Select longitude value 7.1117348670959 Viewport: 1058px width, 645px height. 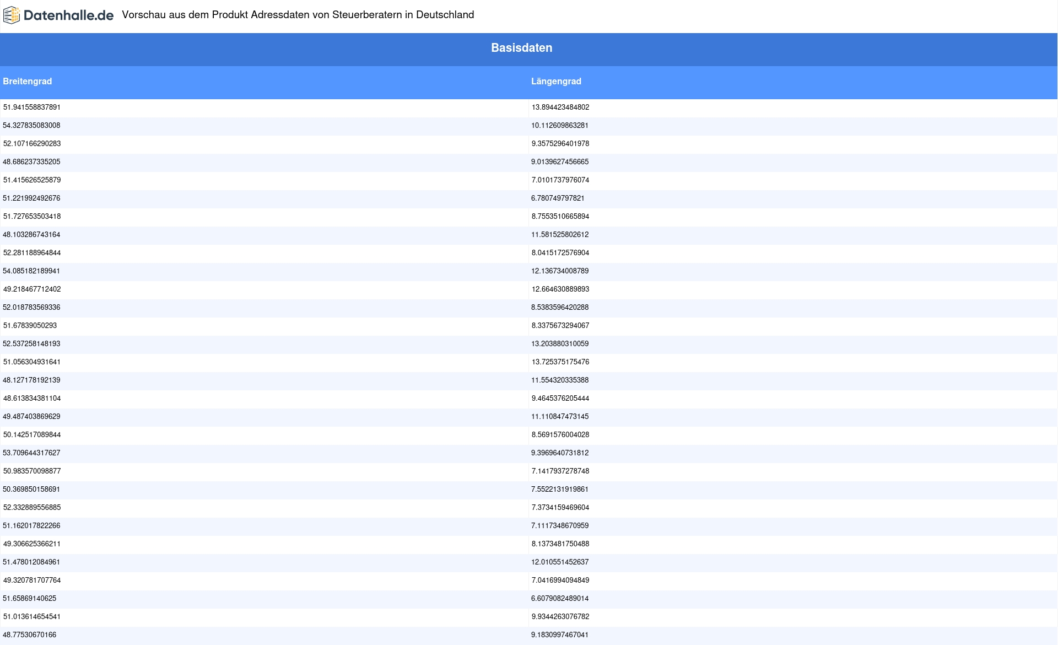[560, 526]
